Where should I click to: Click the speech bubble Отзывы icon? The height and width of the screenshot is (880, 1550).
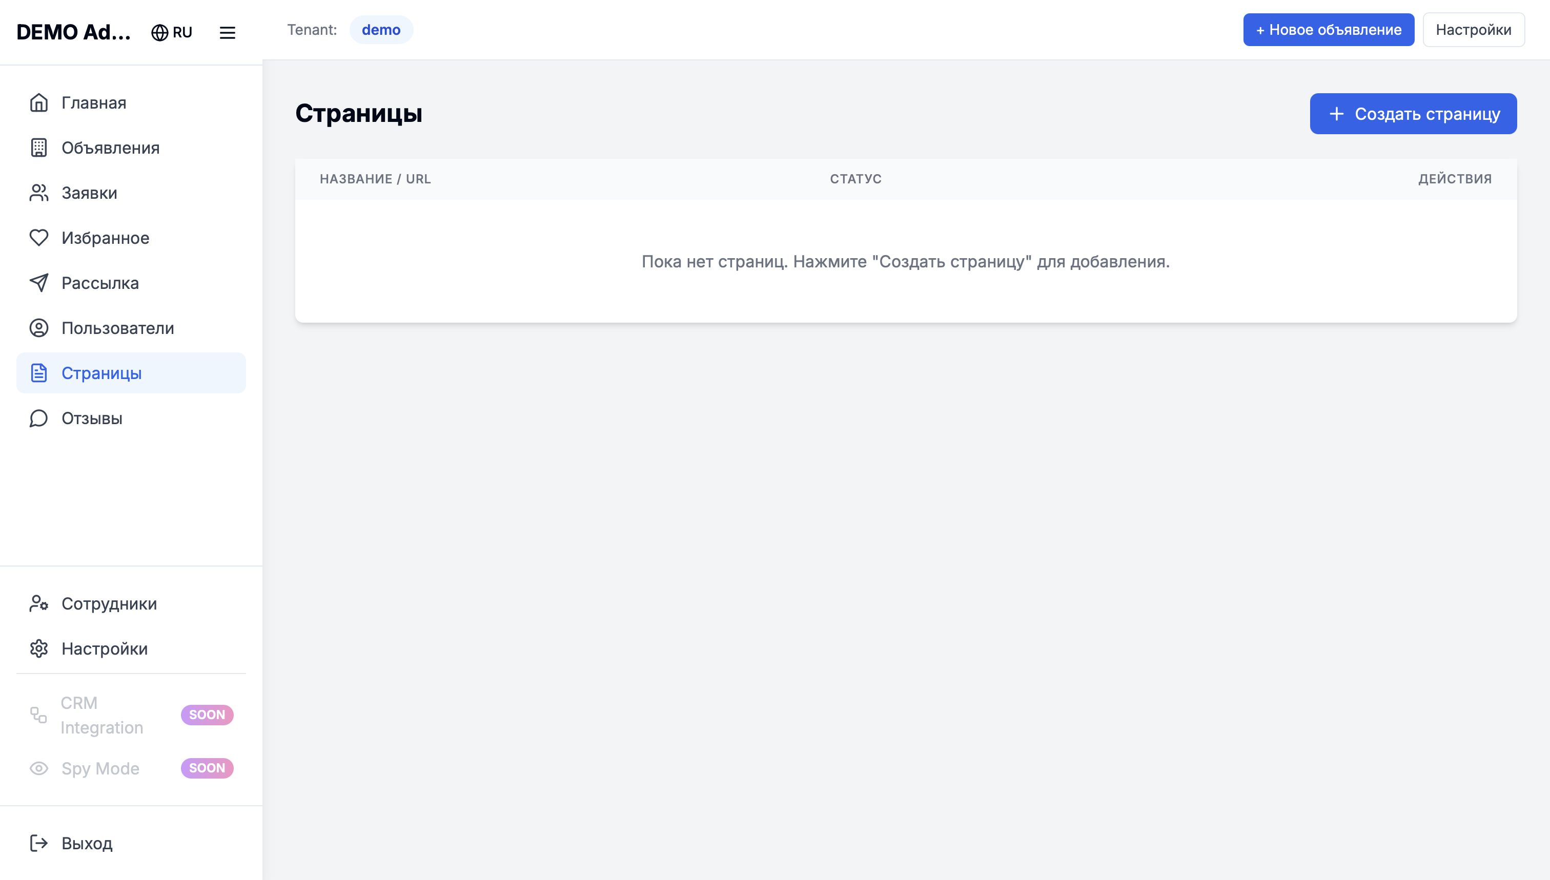point(39,418)
